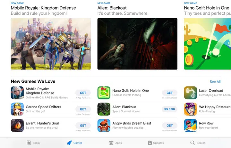Open the Laser Overload app icon
The height and width of the screenshot is (148, 231).
click(x=191, y=93)
